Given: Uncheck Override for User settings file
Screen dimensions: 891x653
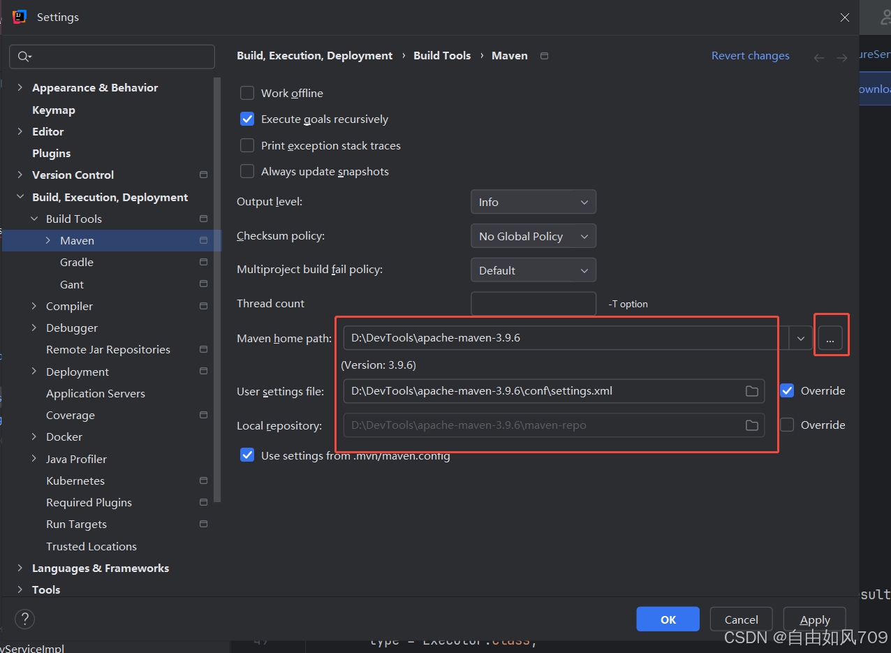Looking at the screenshot, I should point(787,390).
